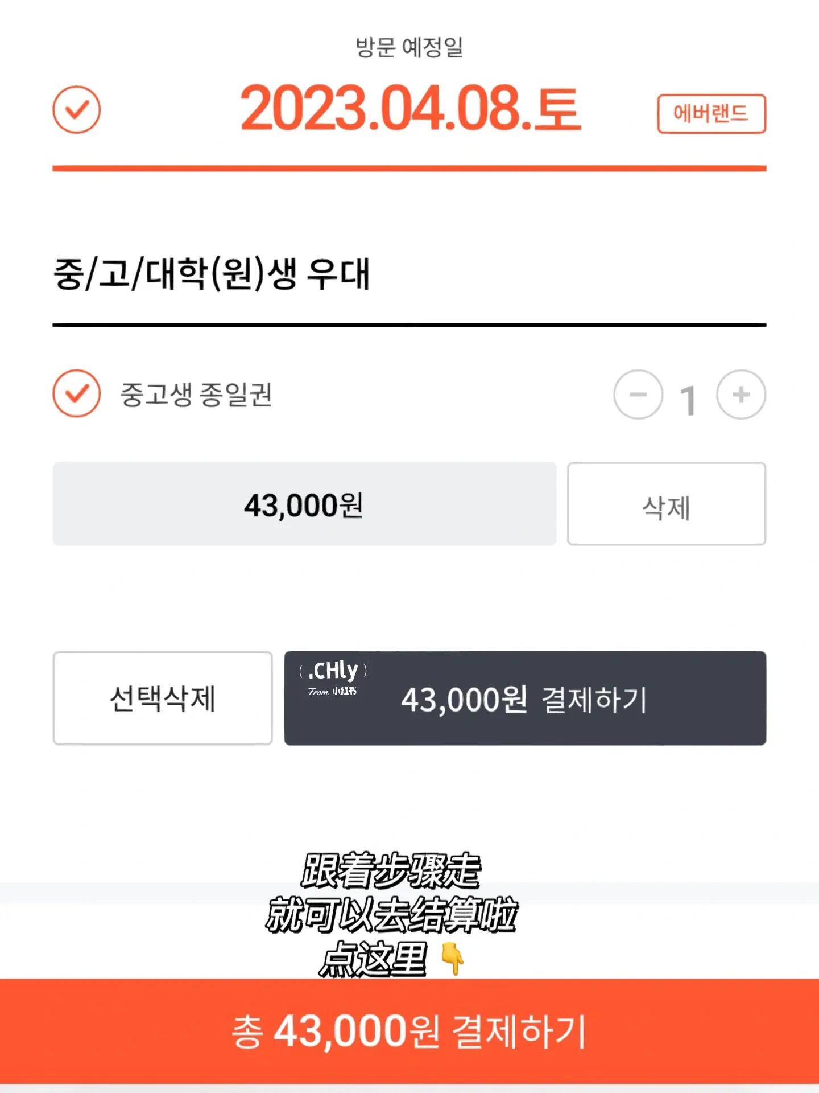The width and height of the screenshot is (819, 1093).
Task: Click the 就可以去结算啦 caption line
Action: click(392, 915)
